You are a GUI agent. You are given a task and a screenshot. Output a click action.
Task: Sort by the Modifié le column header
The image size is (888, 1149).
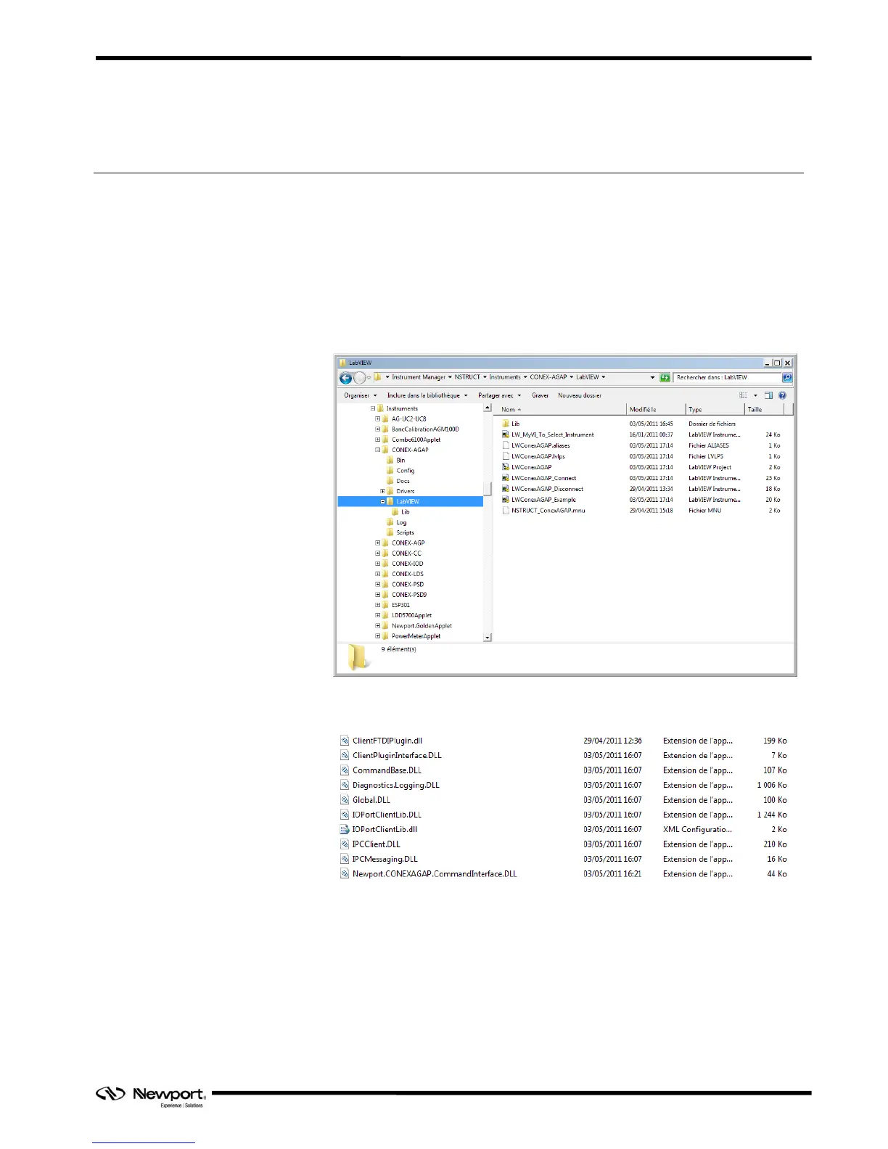coord(657,409)
